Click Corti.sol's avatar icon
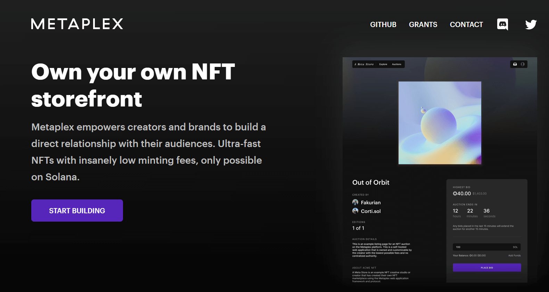Viewport: 549px width, 292px height. (355, 211)
